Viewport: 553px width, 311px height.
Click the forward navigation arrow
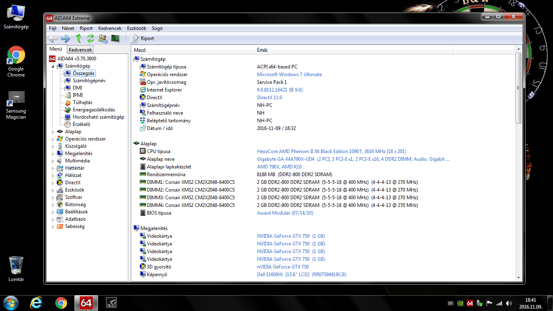[x=65, y=38]
